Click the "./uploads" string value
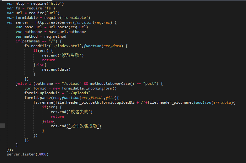Image resolution: width=246 pixels, height=163 pixels. pos(78,93)
